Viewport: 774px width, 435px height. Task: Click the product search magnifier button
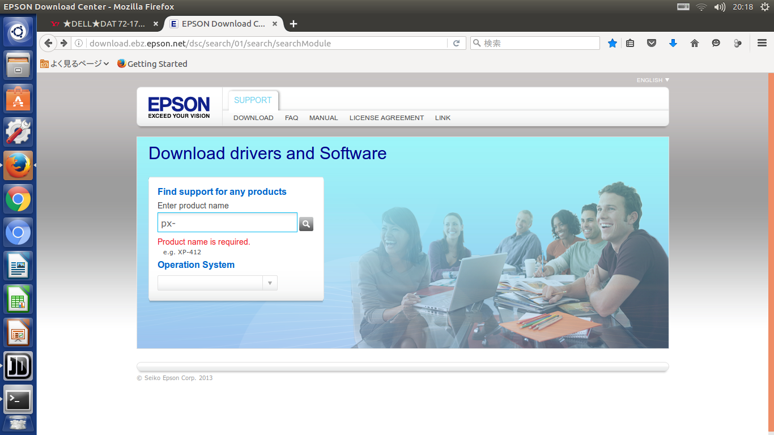coord(306,224)
